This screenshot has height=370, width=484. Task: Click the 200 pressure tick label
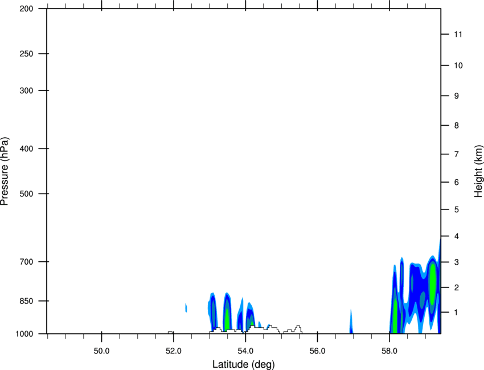coord(26,9)
